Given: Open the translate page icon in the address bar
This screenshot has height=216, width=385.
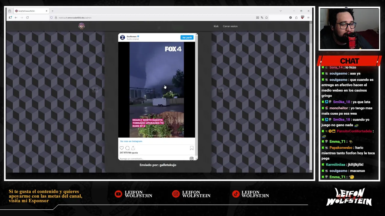Looking at the screenshot, I should click(x=262, y=18).
